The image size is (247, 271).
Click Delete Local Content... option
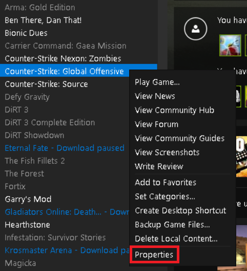[176, 239]
